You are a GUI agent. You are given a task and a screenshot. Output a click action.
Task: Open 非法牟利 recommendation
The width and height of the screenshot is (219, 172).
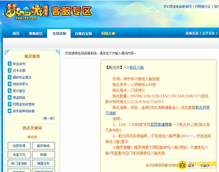pyautogui.click(x=19, y=64)
